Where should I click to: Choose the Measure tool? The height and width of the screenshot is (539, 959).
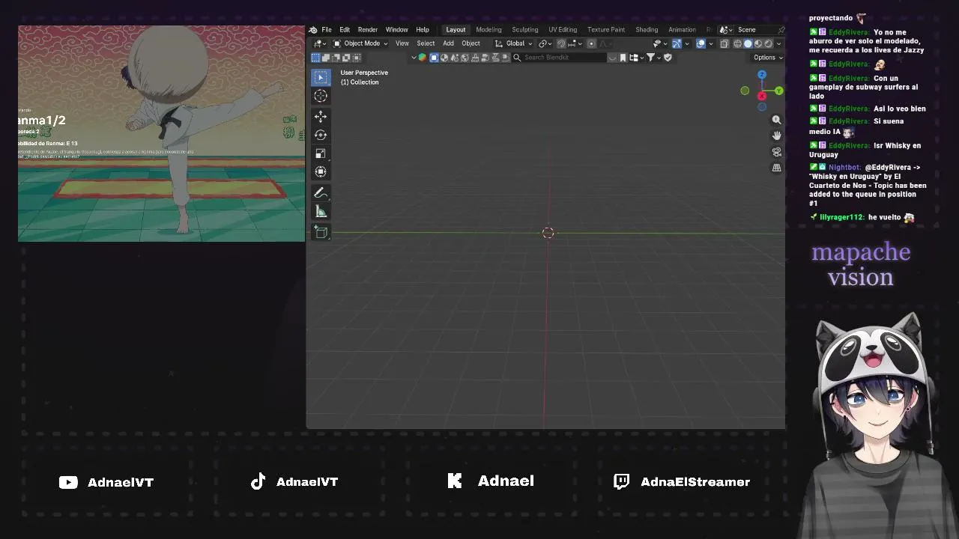pyautogui.click(x=321, y=212)
